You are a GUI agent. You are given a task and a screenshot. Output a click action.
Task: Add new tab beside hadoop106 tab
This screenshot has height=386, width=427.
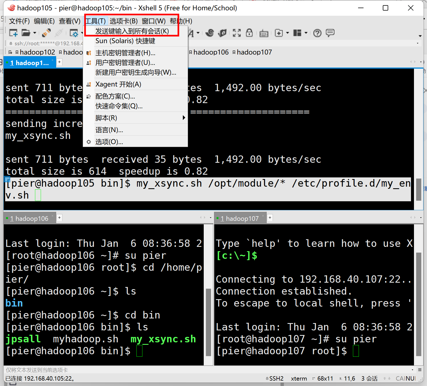pyautogui.click(x=59, y=218)
